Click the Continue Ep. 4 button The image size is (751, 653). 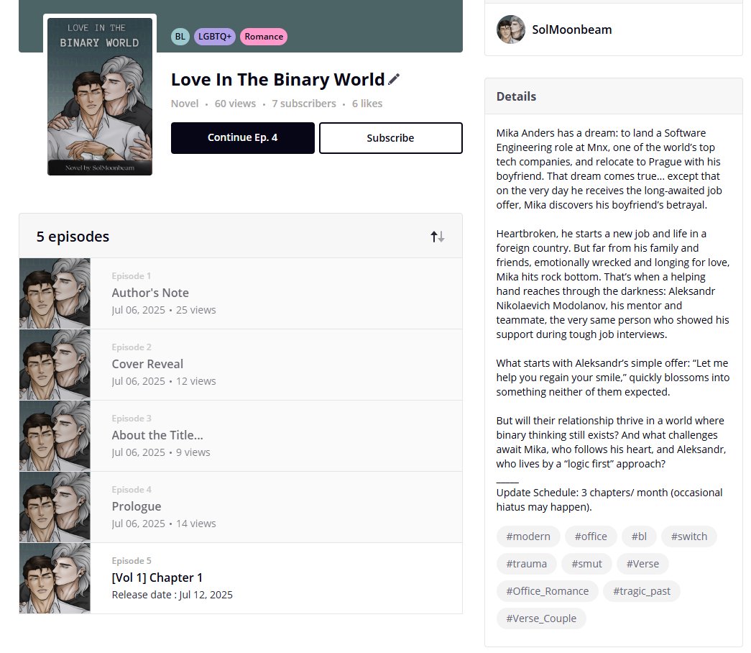pos(242,137)
